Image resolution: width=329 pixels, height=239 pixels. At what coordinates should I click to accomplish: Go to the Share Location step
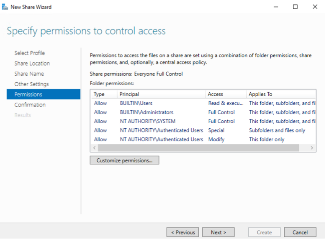(32, 64)
